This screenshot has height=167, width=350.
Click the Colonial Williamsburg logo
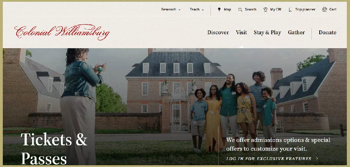[62, 32]
